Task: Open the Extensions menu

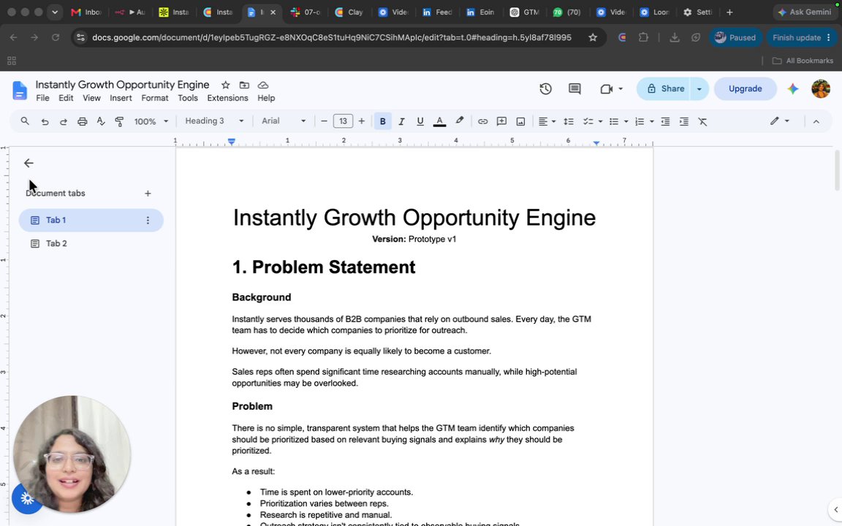Action: tap(228, 98)
